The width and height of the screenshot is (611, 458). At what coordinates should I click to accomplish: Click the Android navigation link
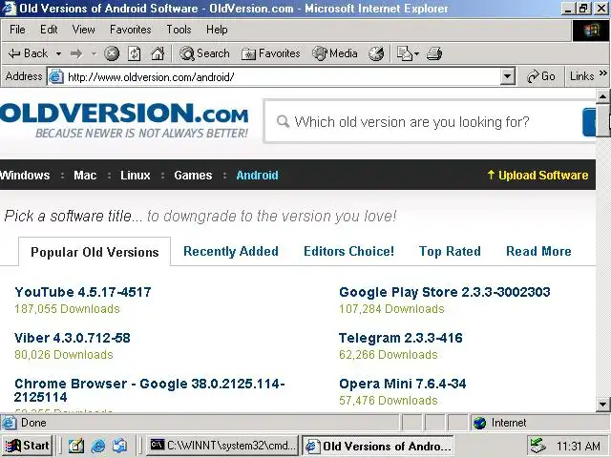[257, 176]
